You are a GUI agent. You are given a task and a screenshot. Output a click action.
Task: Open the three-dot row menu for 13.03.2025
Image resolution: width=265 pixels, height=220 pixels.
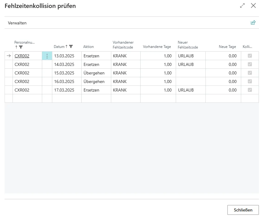pyautogui.click(x=47, y=56)
